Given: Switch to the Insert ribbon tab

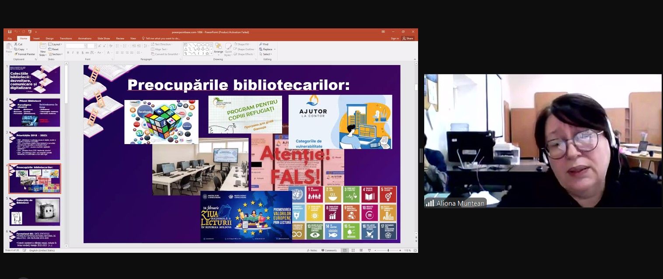Looking at the screenshot, I should [x=36, y=38].
